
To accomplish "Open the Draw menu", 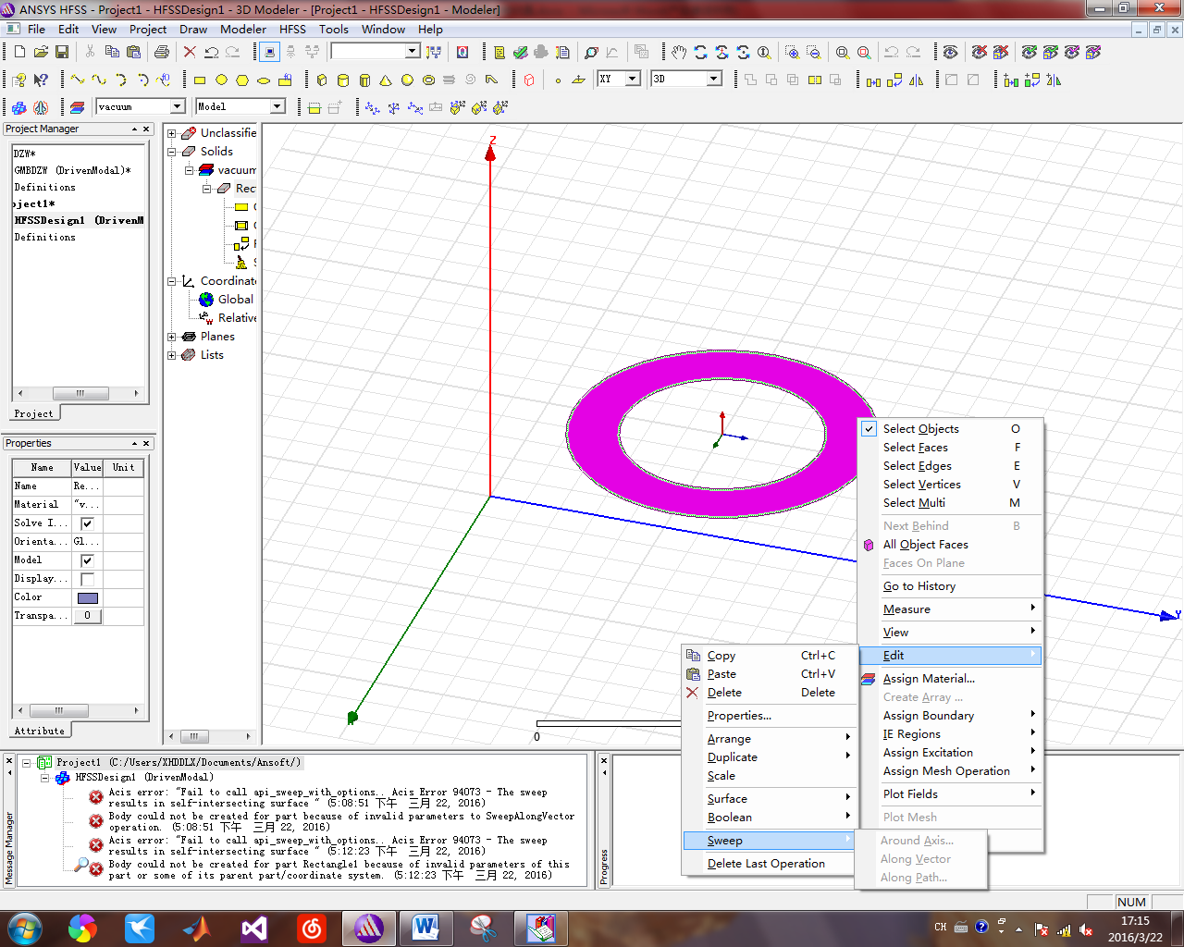I will pos(192,29).
